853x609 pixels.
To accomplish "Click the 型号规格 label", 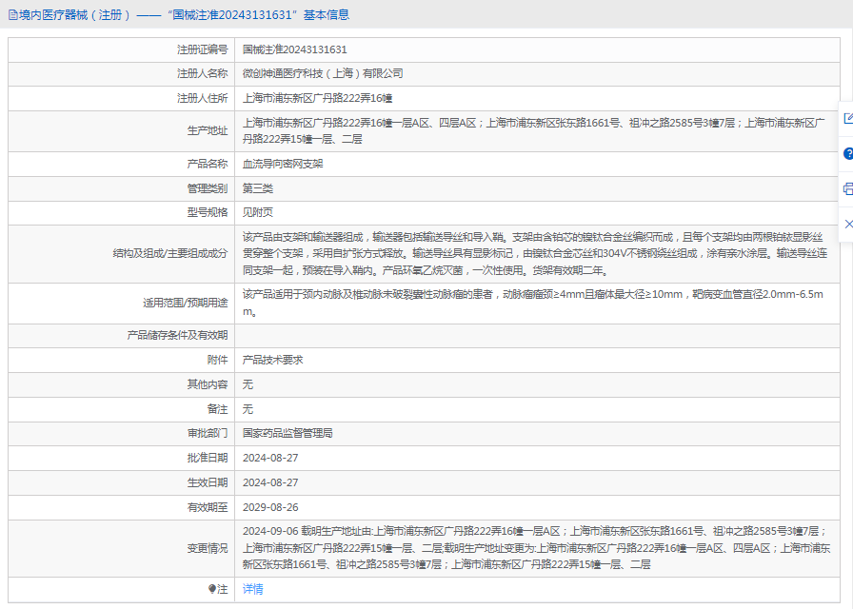I will click(208, 212).
